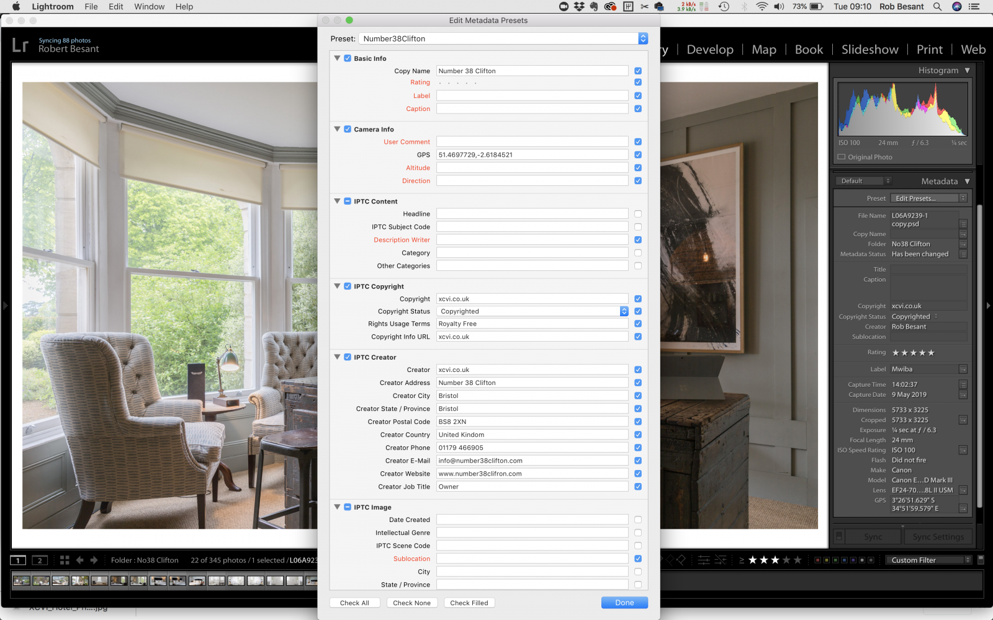
Task: Toggle Basic Info section checkbox
Action: pos(348,58)
